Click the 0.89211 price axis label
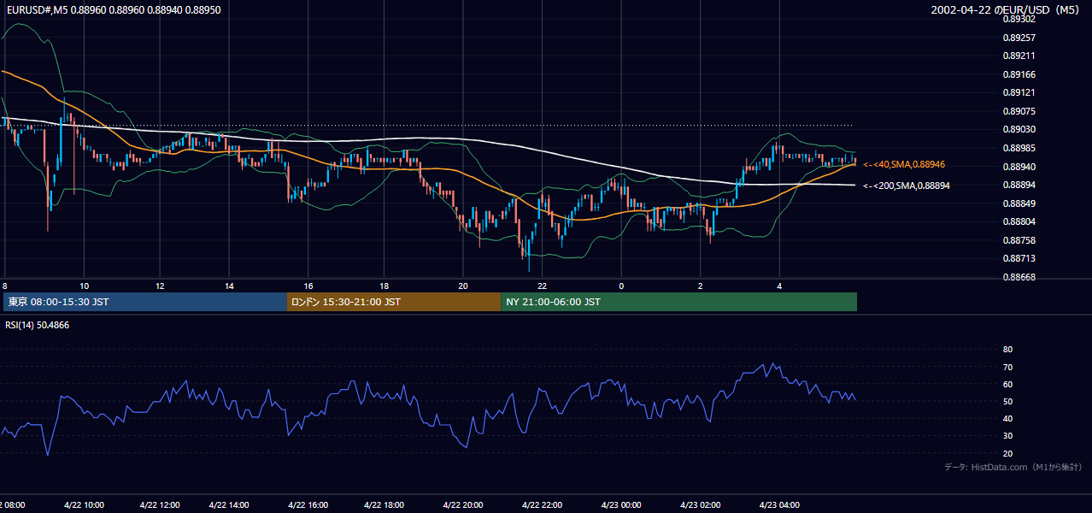The width and height of the screenshot is (1092, 513). click(1019, 56)
